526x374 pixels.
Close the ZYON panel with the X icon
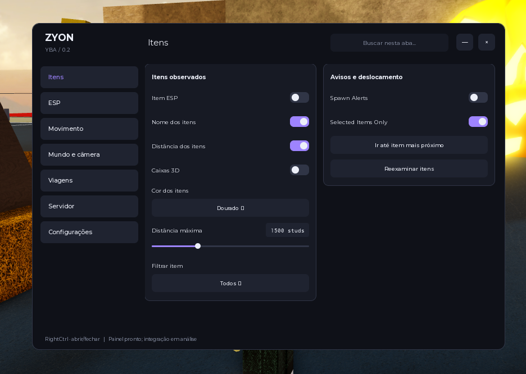[487, 42]
